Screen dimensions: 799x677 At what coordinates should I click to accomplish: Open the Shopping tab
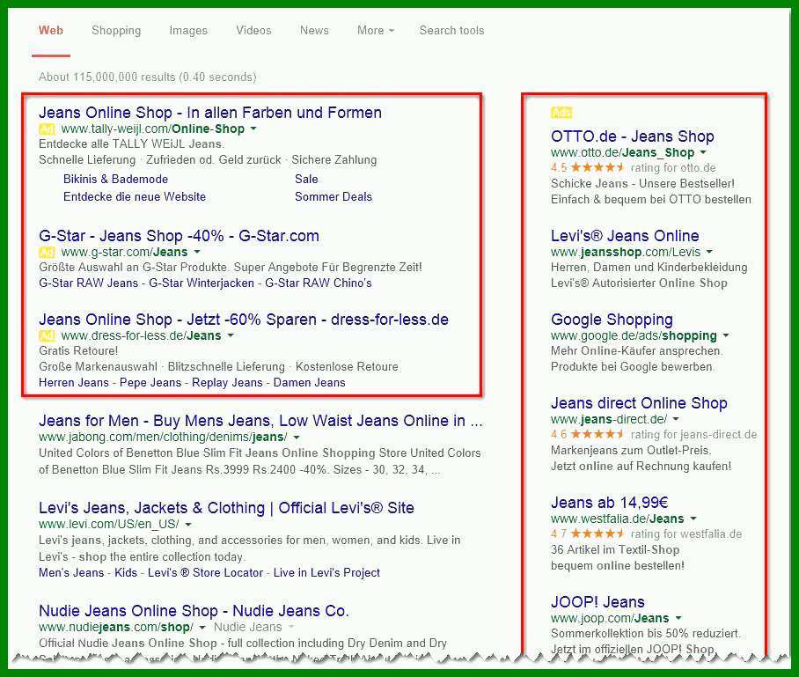[116, 31]
